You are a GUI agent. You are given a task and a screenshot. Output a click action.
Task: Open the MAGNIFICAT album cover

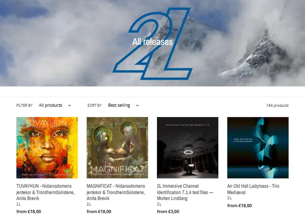tap(117, 148)
